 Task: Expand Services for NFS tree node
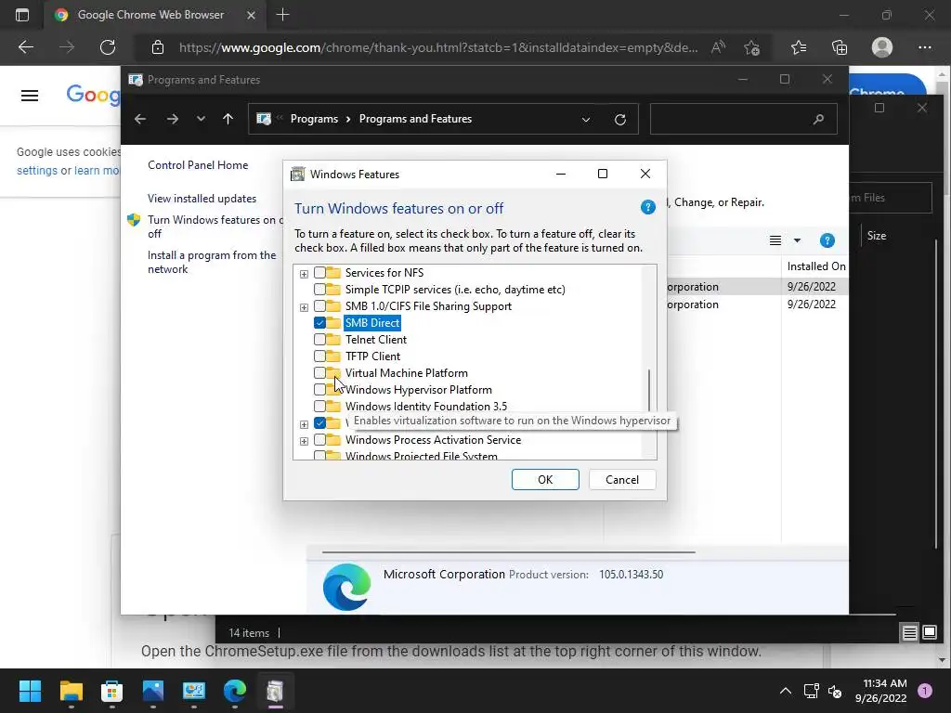coord(304,274)
